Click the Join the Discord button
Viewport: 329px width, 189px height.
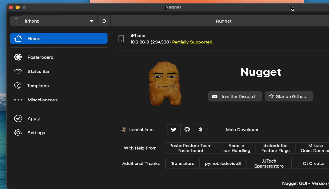(235, 96)
